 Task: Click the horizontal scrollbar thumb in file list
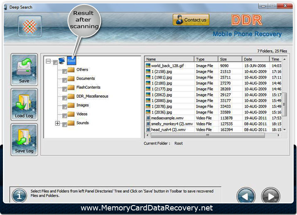pos(208,135)
